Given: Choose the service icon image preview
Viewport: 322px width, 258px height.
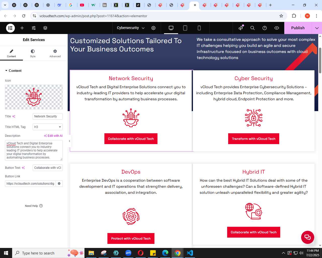Looking at the screenshot, I should (34, 97).
